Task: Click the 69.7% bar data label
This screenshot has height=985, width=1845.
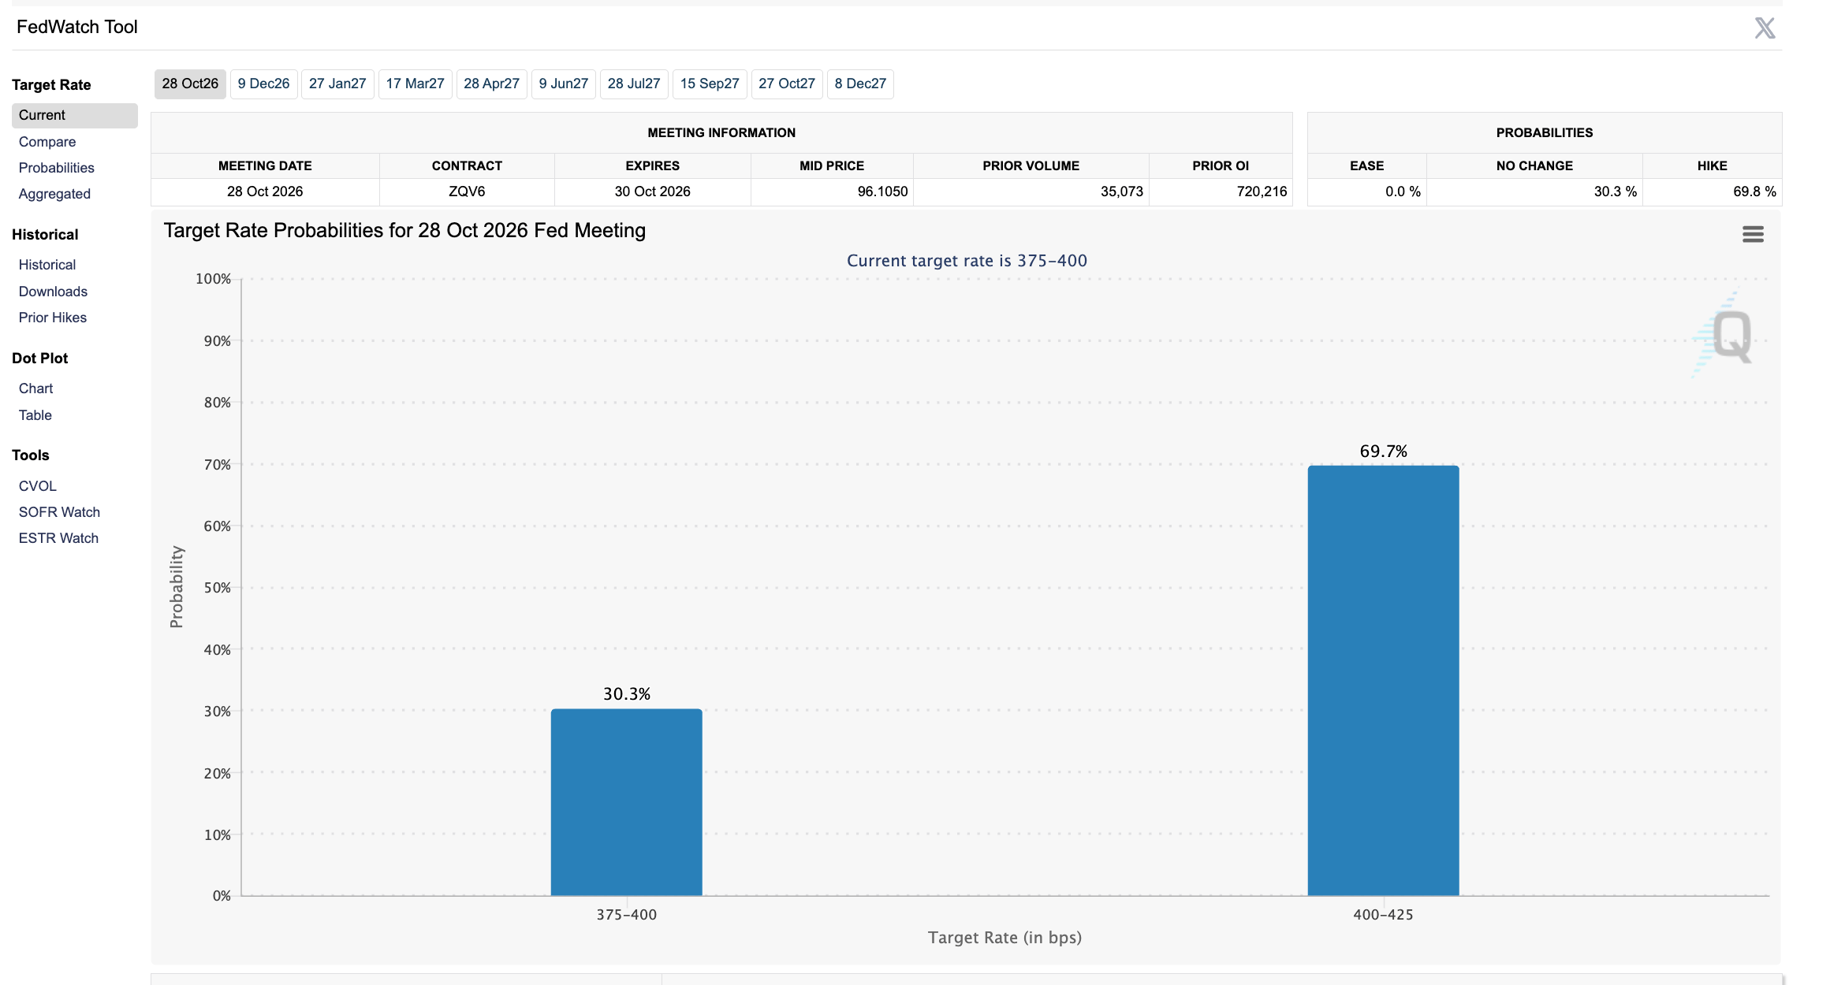Action: pos(1383,452)
